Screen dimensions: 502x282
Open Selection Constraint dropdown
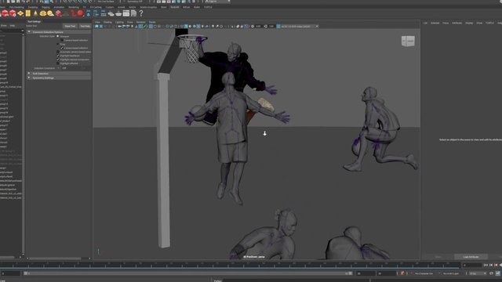click(x=75, y=68)
